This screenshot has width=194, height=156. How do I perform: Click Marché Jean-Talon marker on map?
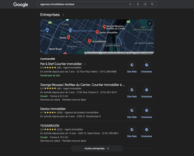click(x=70, y=30)
